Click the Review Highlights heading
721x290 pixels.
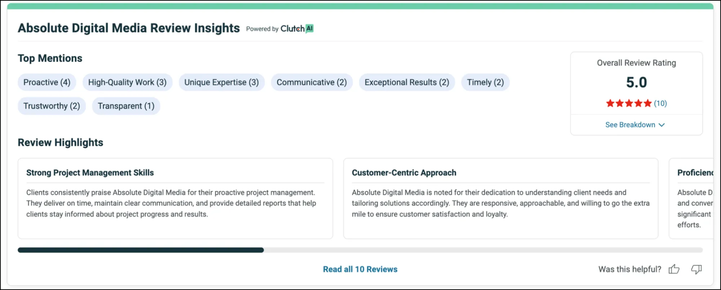[x=61, y=142]
